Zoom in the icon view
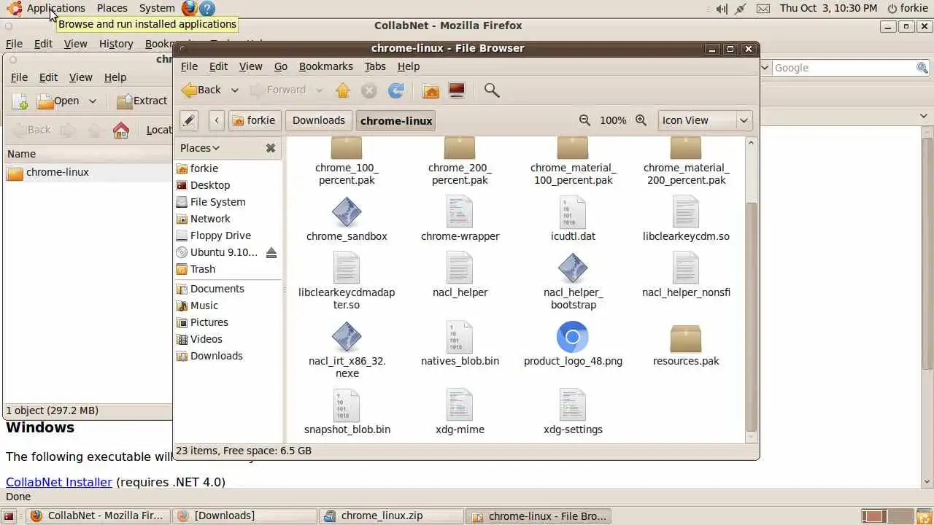 coord(641,120)
